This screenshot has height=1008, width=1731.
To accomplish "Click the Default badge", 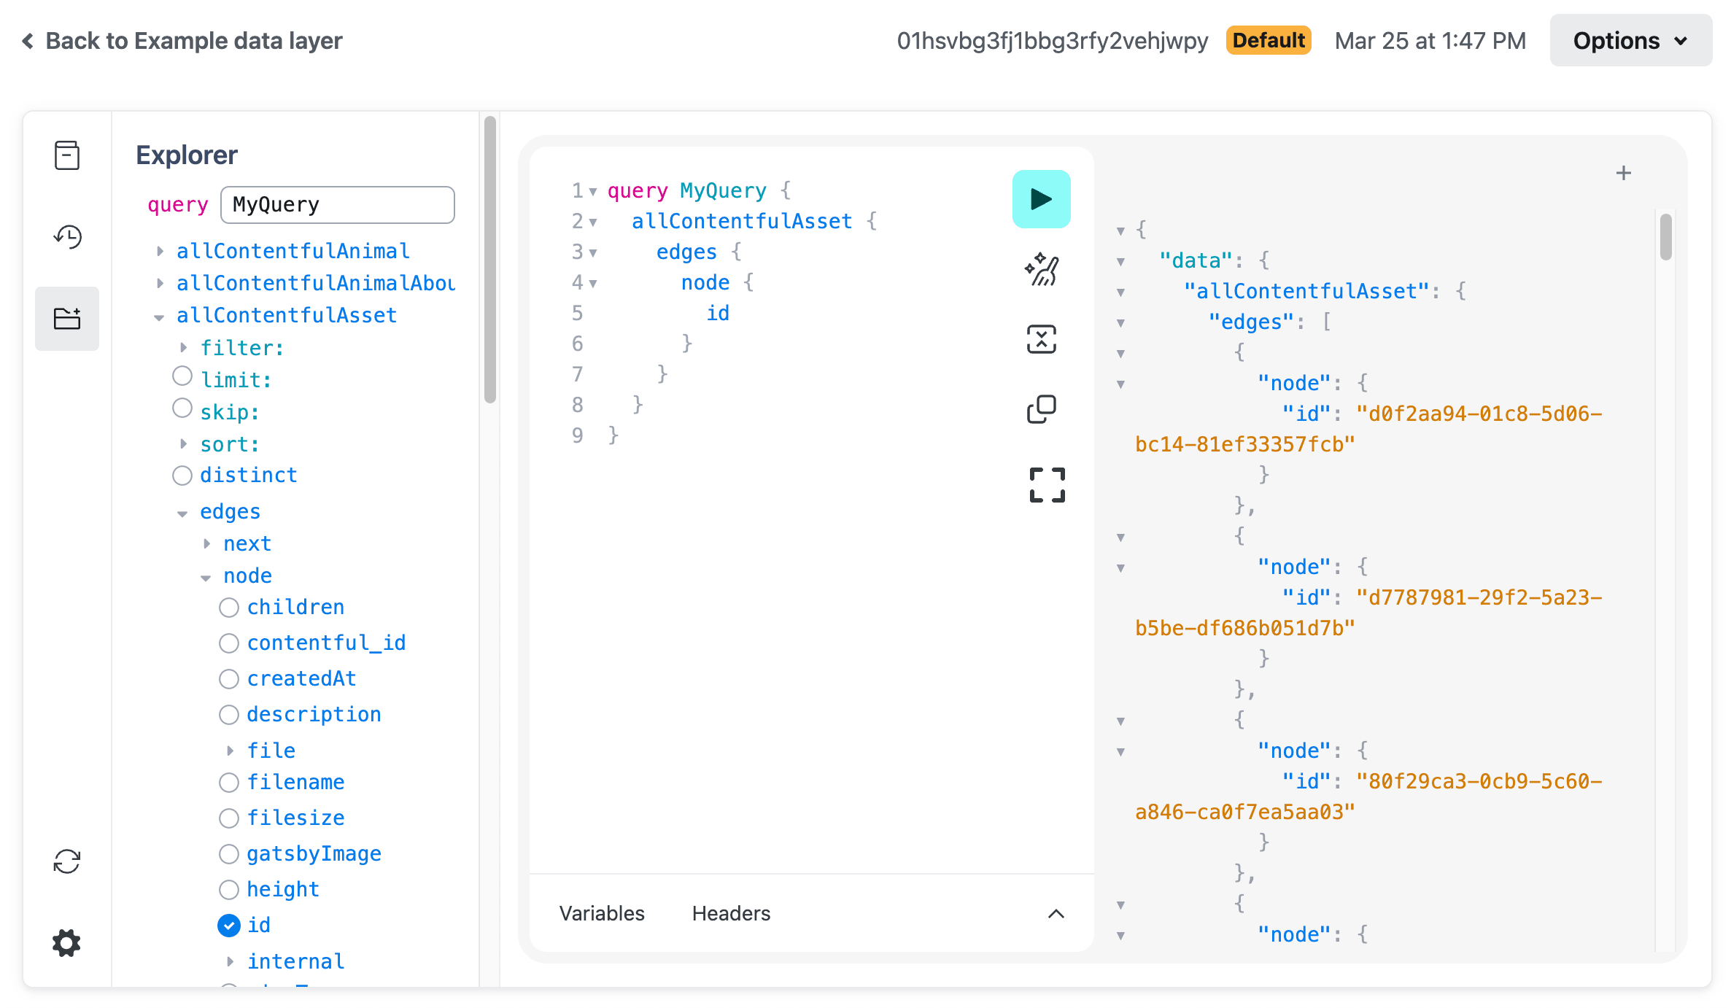I will (x=1269, y=40).
